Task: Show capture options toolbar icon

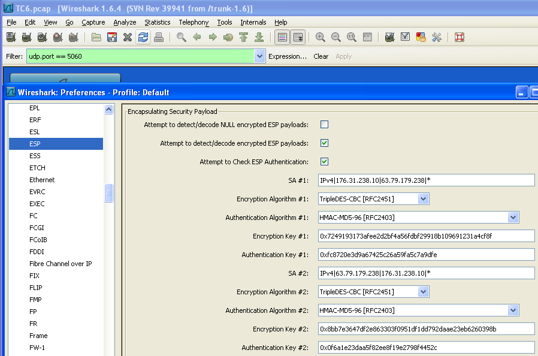Action: point(26,37)
